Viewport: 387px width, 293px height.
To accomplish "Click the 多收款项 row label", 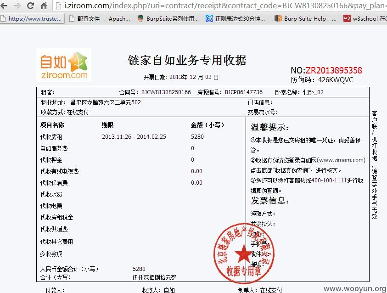I will click(x=51, y=254).
